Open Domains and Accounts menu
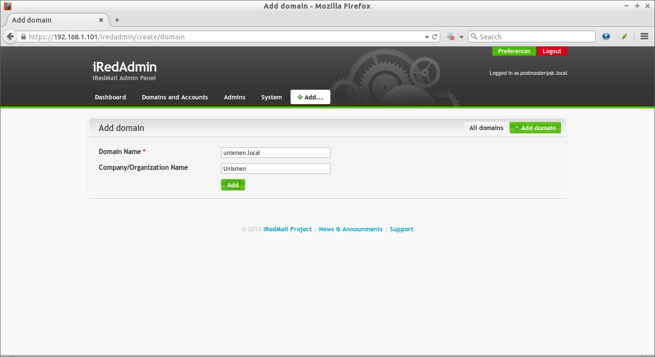Screen dimensions: 655x357 click(175, 97)
